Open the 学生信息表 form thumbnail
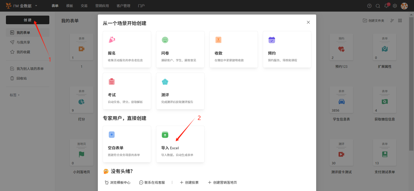The image size is (414, 191). click(x=341, y=100)
